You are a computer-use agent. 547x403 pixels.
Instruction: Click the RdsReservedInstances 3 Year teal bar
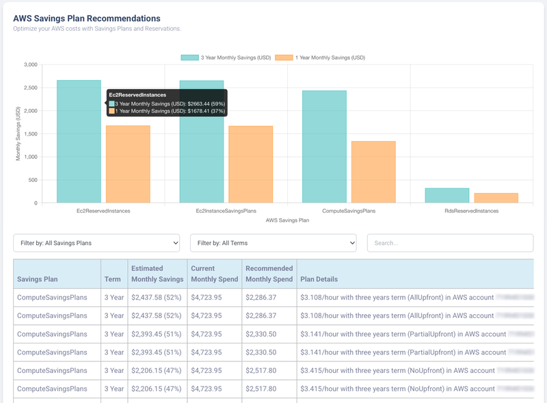click(447, 196)
